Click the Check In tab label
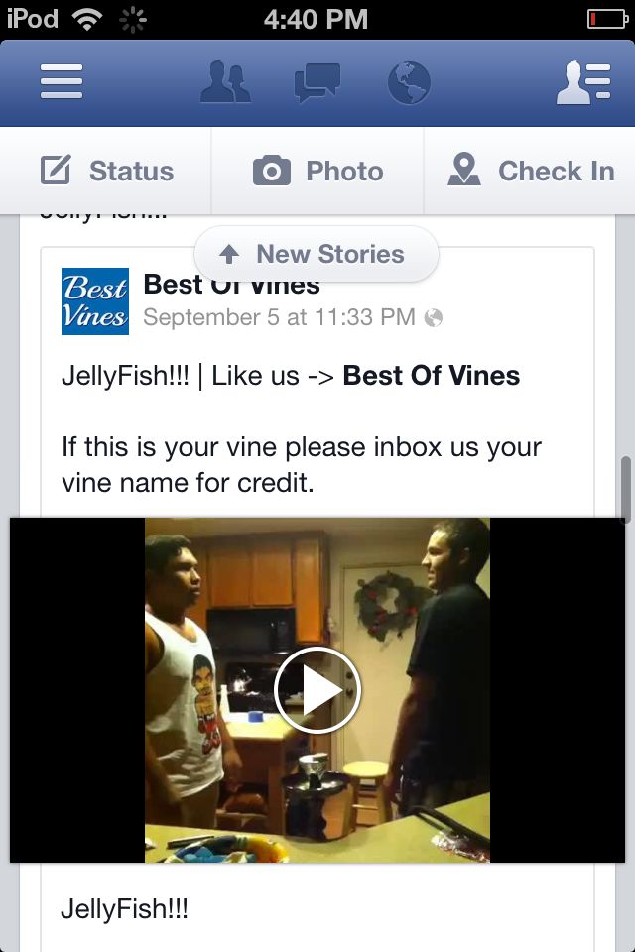 click(x=557, y=171)
